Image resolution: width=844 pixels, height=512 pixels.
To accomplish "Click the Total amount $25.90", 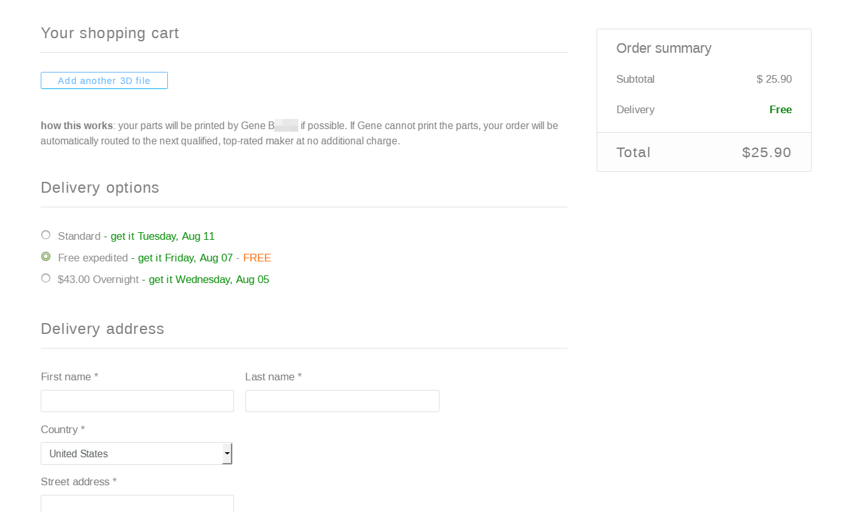I will click(x=766, y=153).
